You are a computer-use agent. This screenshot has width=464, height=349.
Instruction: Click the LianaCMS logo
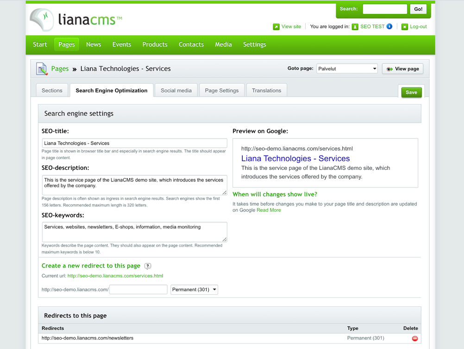(x=76, y=20)
